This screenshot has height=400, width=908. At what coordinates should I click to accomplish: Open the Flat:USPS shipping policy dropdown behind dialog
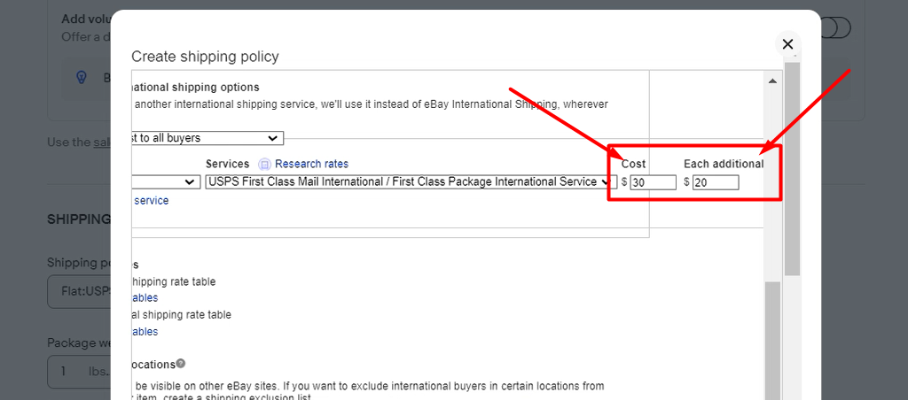[79, 292]
